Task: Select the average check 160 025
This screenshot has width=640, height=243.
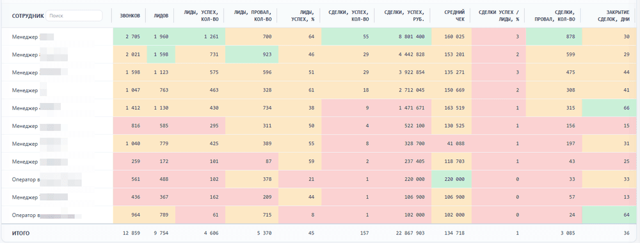Action: pos(451,36)
